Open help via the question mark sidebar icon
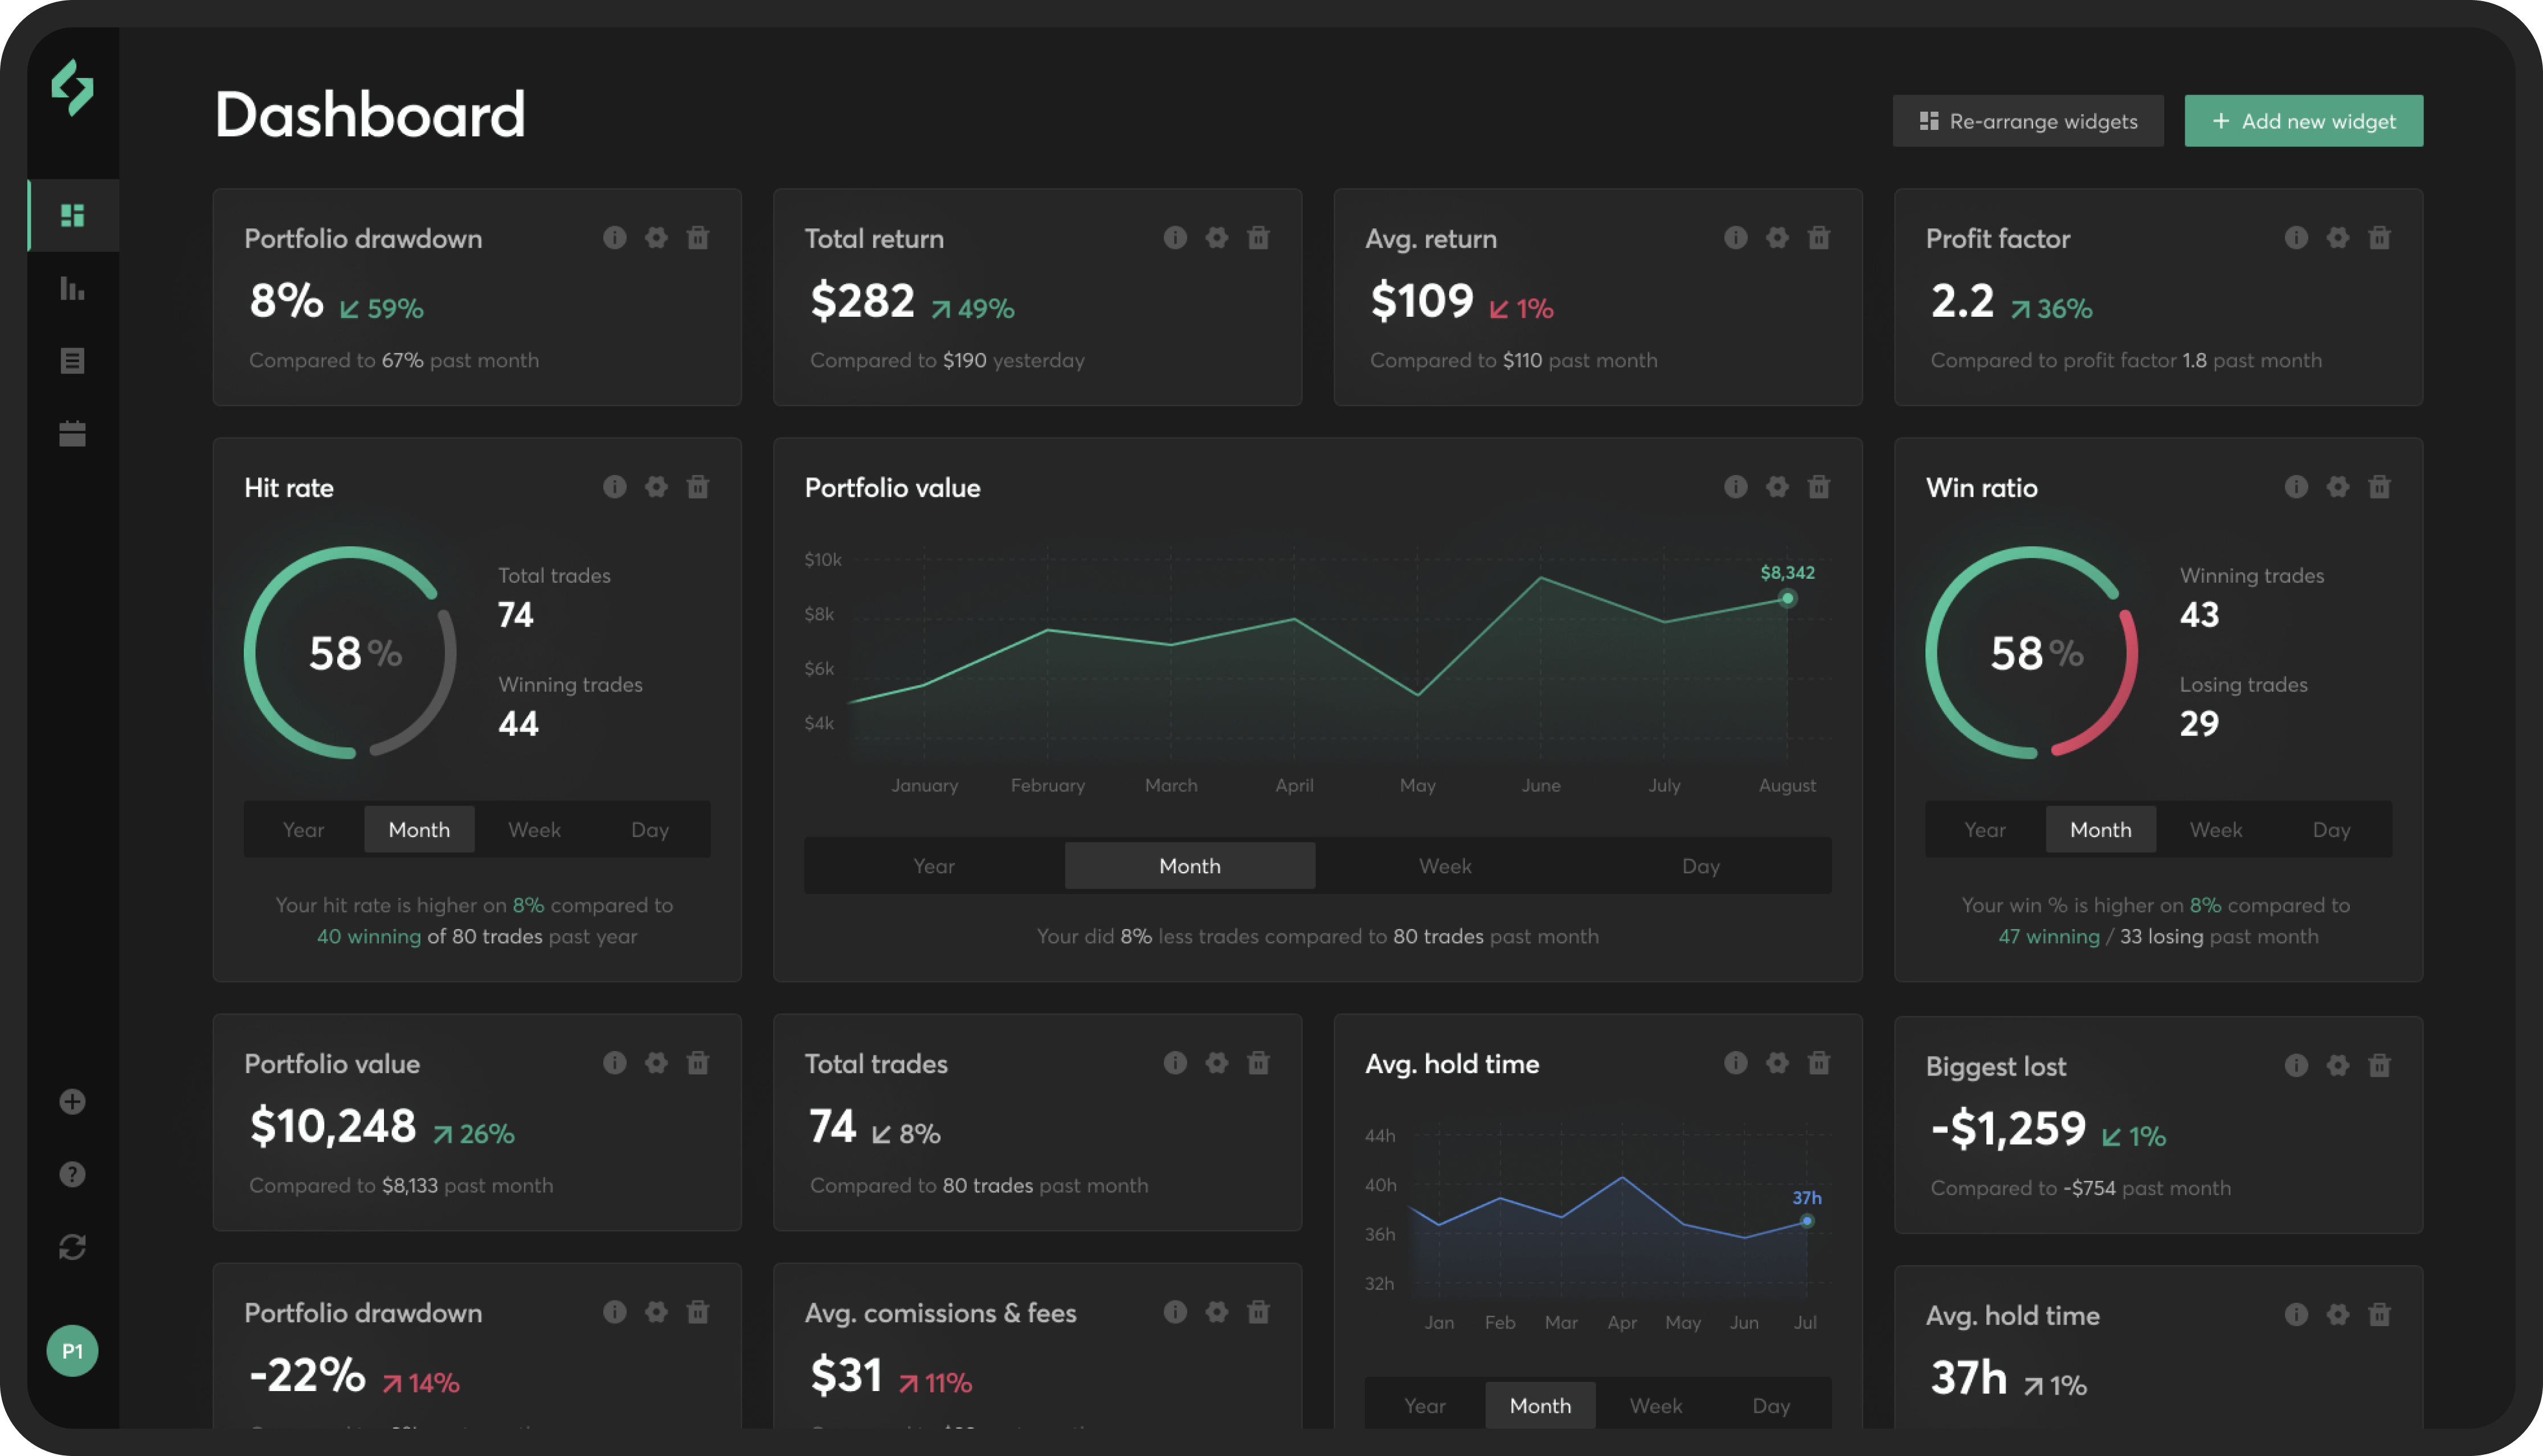 click(72, 1174)
